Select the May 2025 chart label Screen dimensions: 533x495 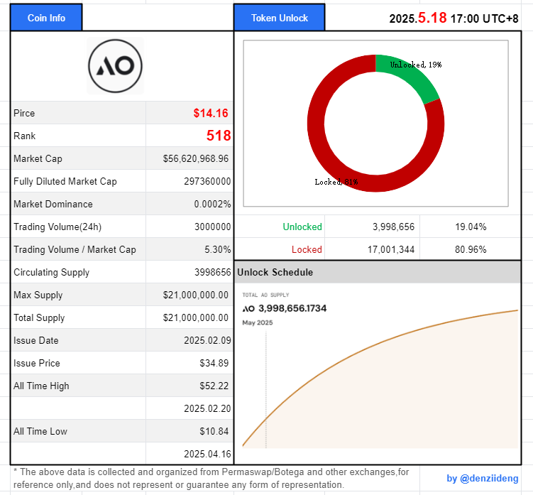coord(258,323)
